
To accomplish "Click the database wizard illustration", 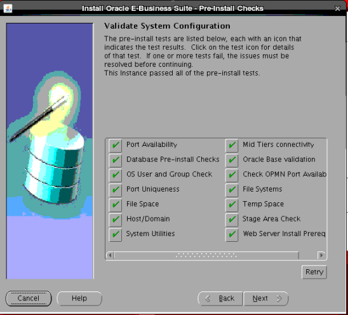I will click(50, 151).
